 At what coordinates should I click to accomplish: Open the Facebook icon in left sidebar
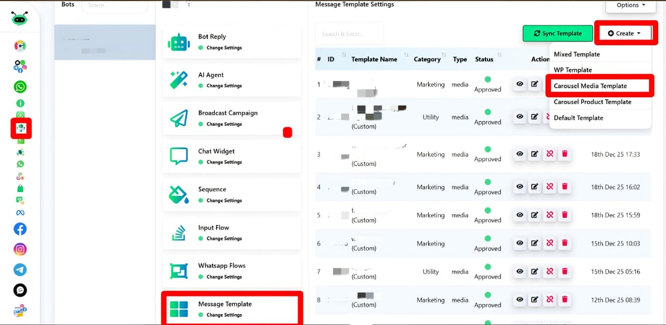[x=20, y=229]
